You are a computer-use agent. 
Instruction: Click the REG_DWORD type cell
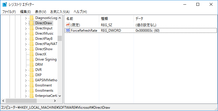click(111, 31)
